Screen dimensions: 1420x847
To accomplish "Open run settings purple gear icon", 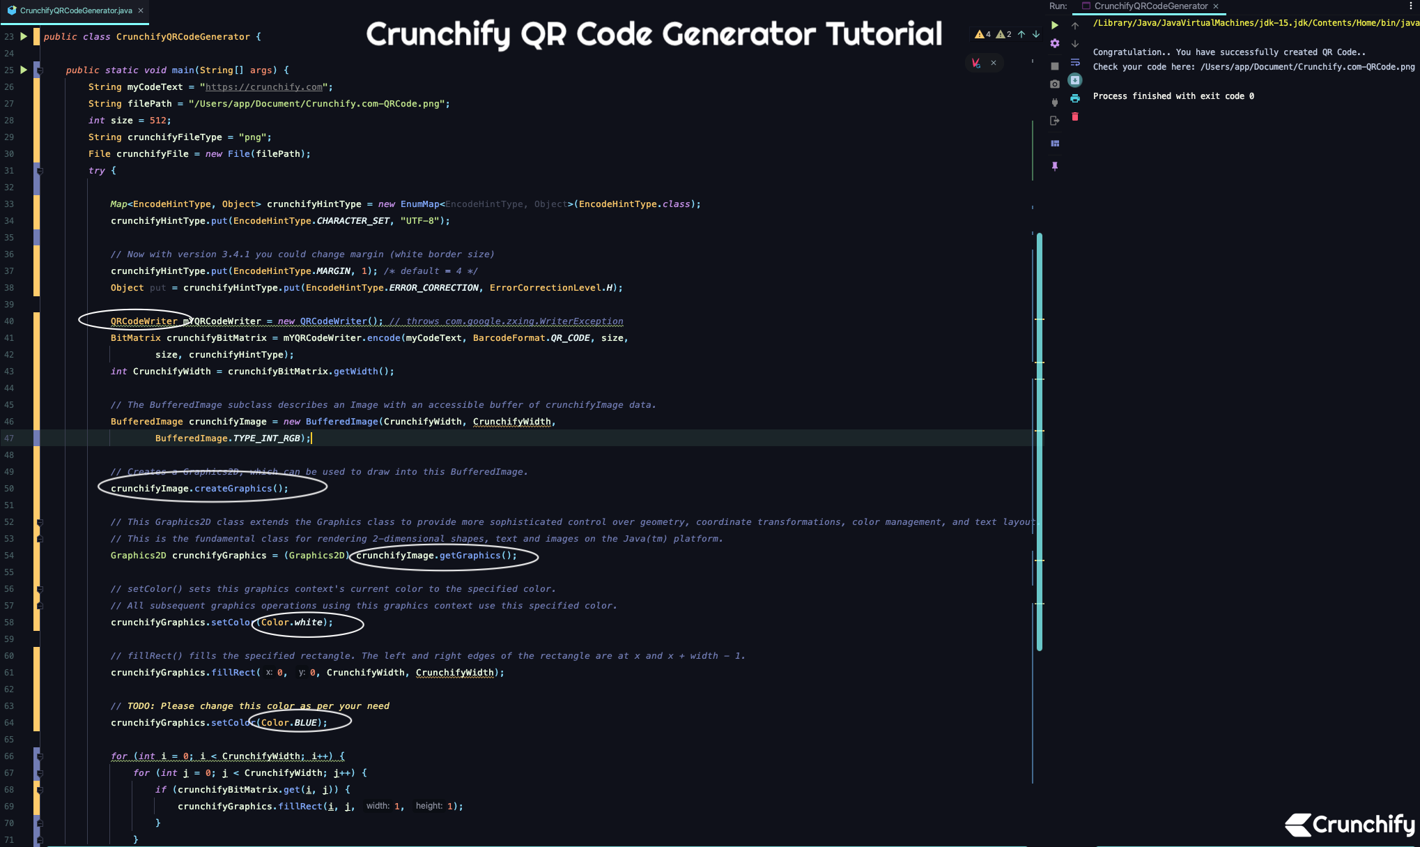I will (x=1055, y=43).
